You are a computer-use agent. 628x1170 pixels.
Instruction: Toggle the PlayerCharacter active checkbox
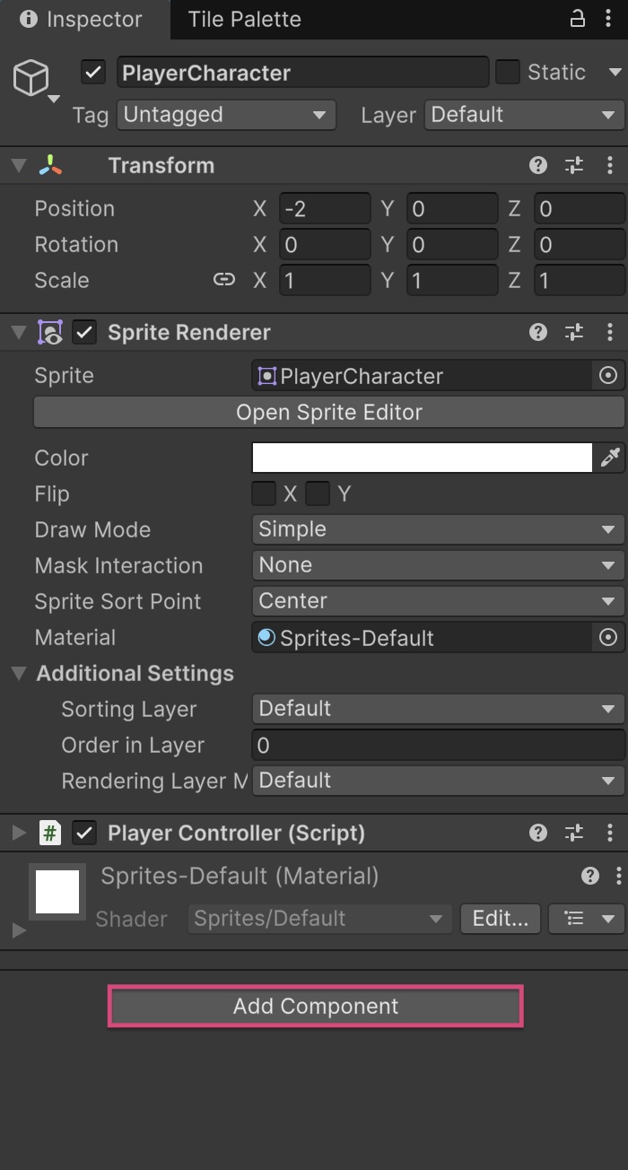(x=92, y=73)
